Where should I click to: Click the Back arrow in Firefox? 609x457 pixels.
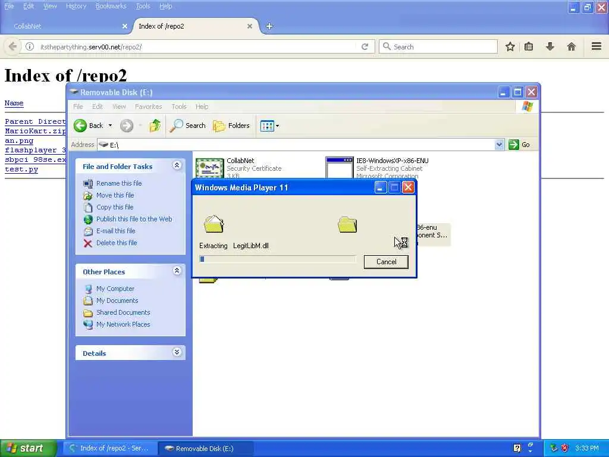pyautogui.click(x=12, y=46)
